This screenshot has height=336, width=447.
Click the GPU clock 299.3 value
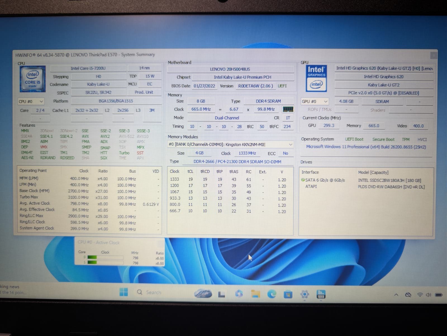tap(329, 126)
